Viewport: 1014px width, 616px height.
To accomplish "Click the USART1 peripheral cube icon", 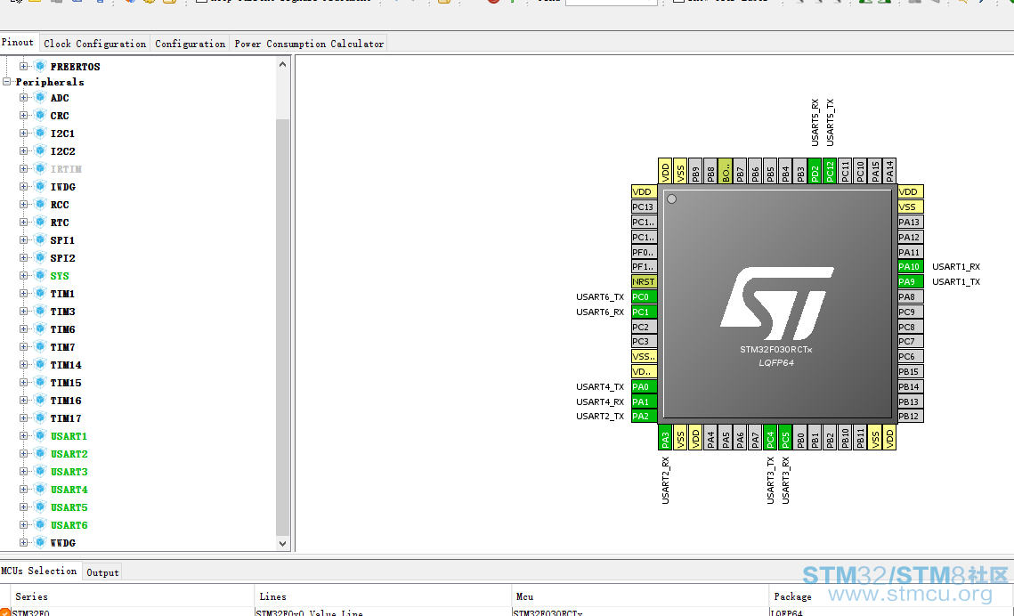I will point(40,436).
